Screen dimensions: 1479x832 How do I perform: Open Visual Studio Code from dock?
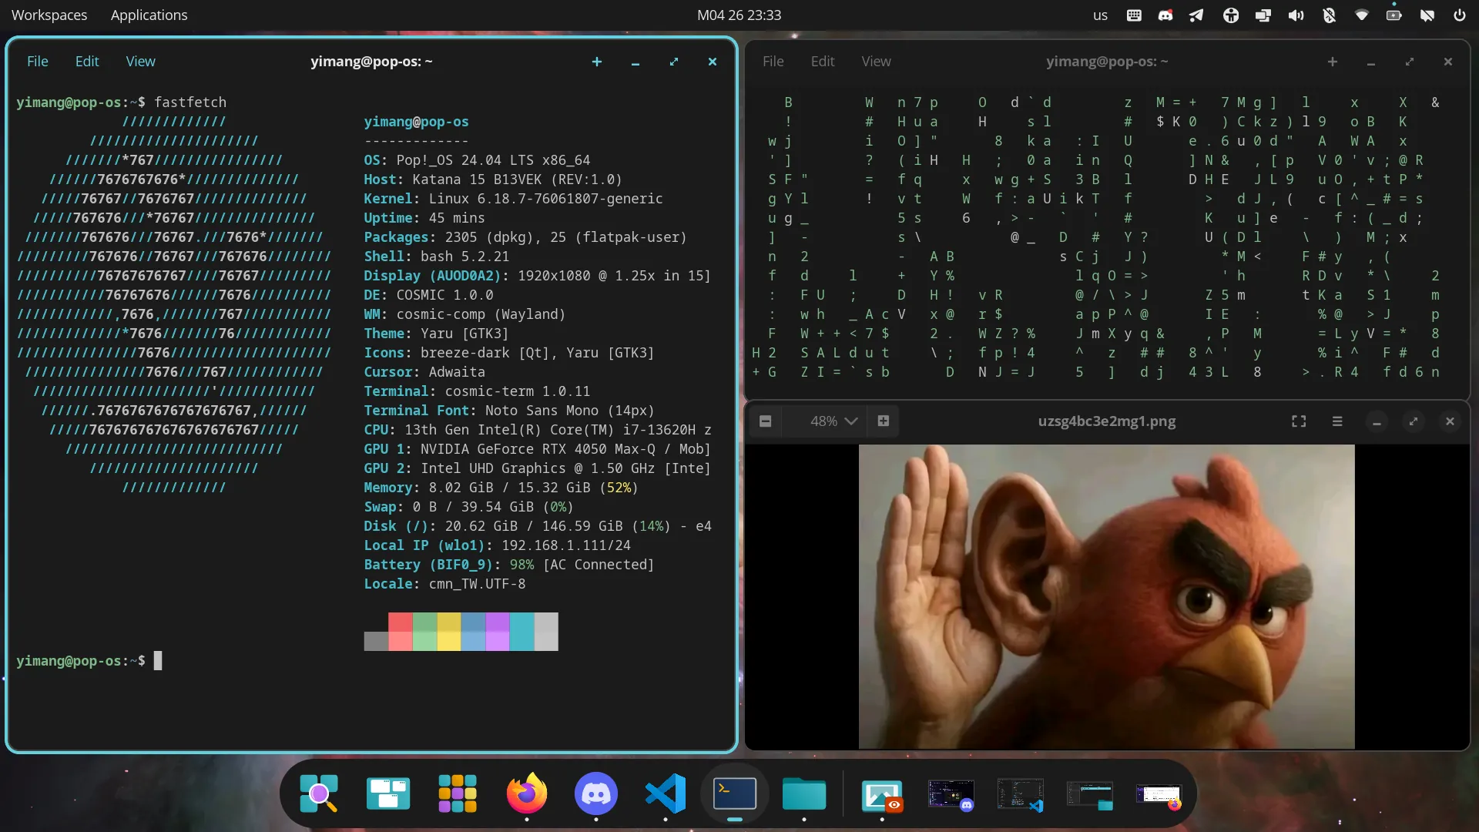coord(666,793)
